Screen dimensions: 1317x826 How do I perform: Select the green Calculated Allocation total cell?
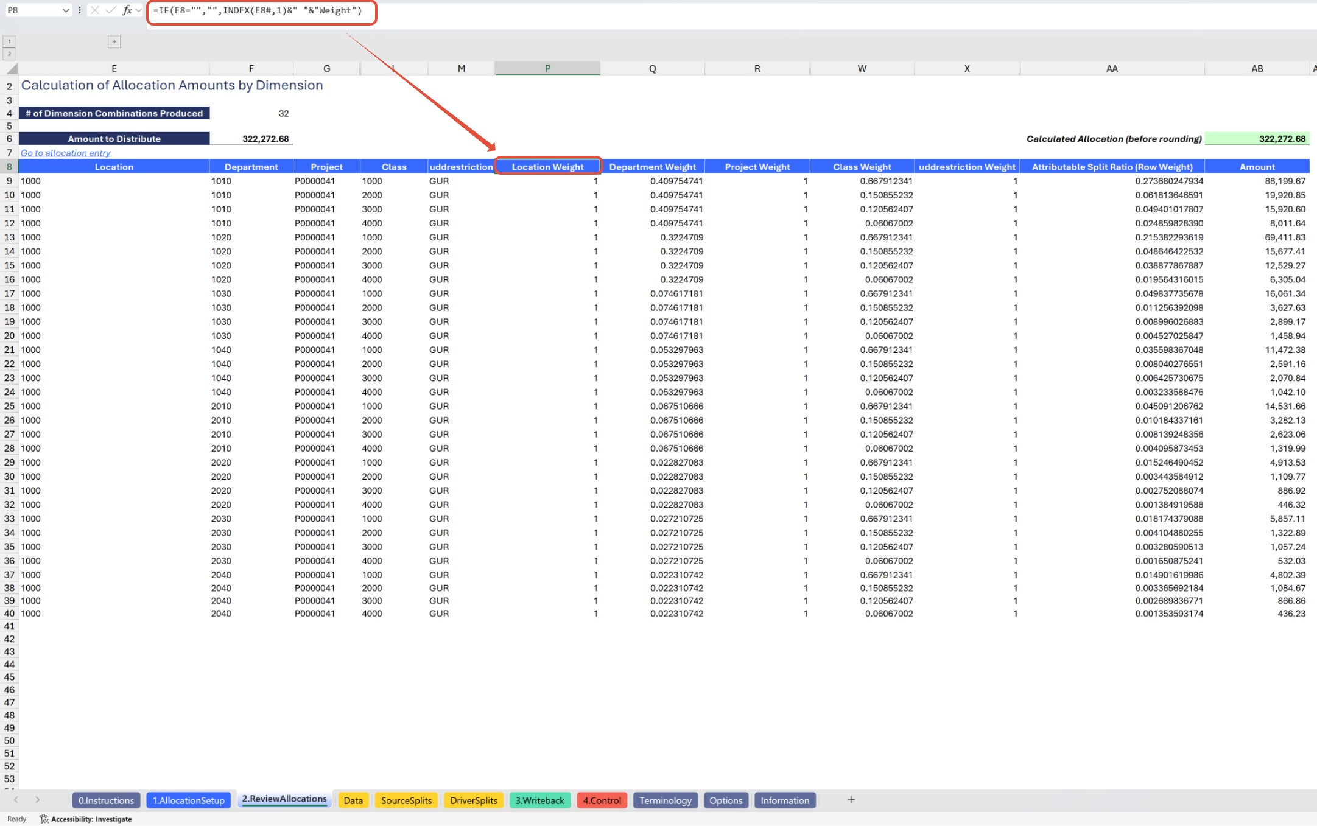(1257, 139)
